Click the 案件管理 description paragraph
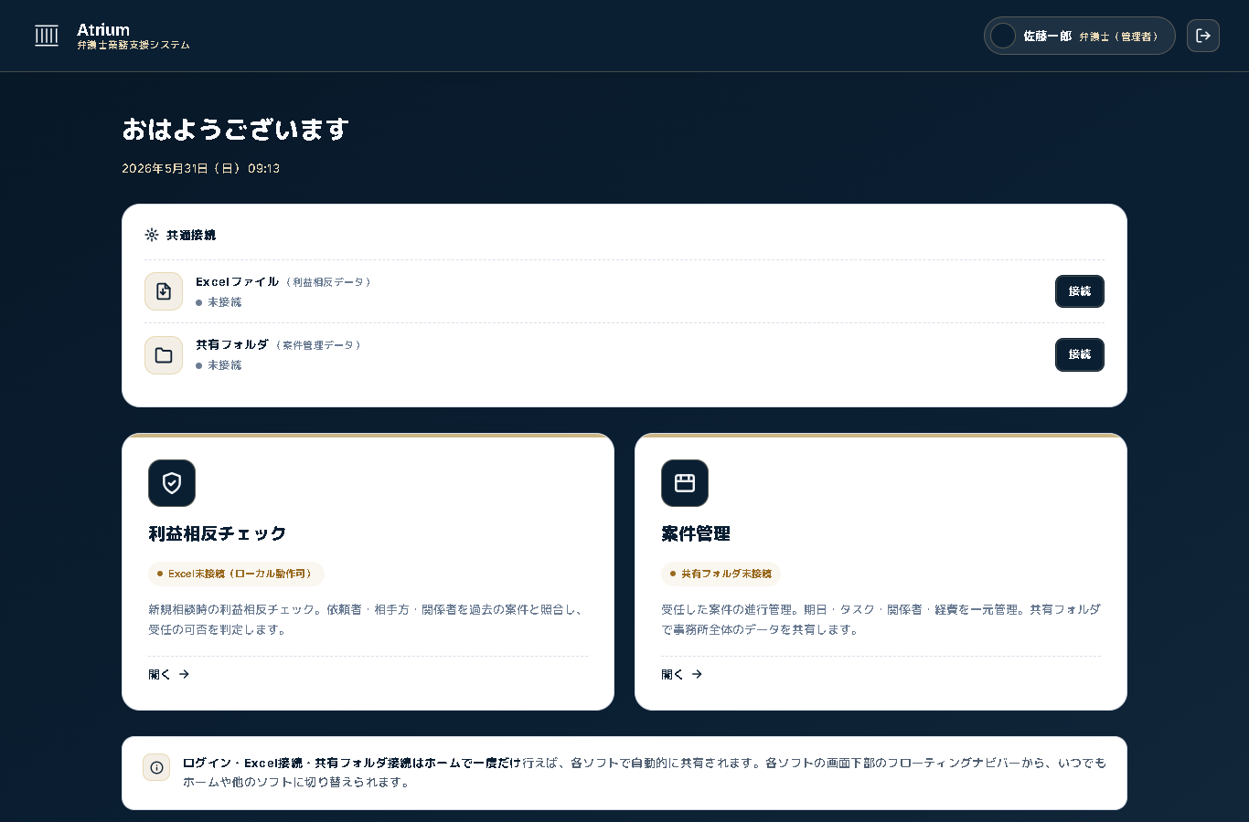This screenshot has height=822, width=1249. coord(881,619)
